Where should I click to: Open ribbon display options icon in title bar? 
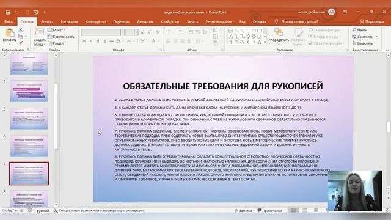coord(345,12)
